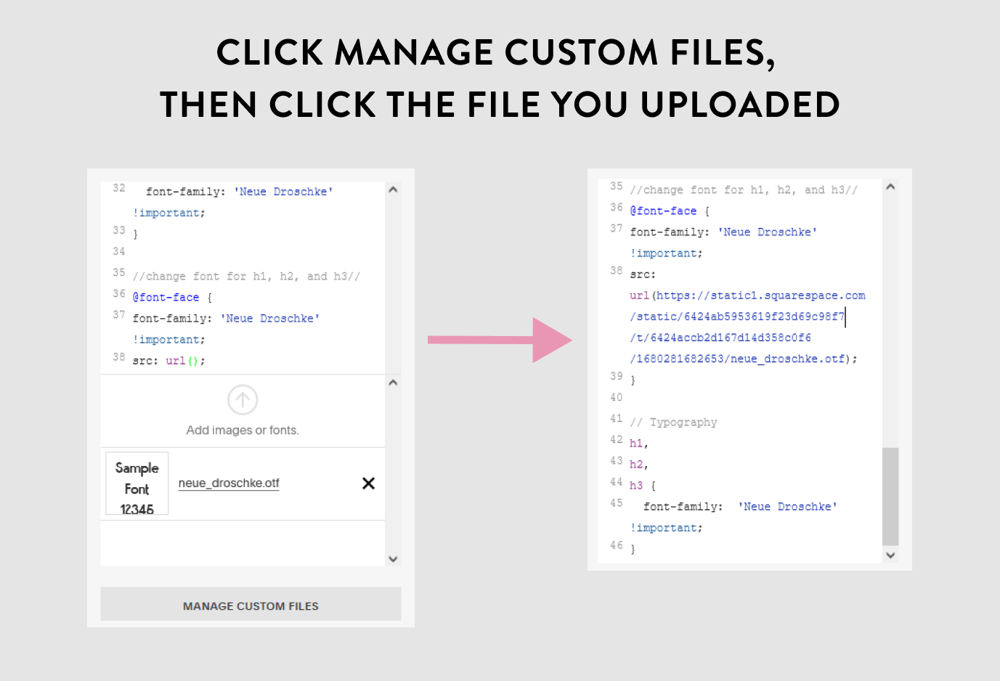Open the MANAGE CUSTOM FILES panel
The width and height of the screenshot is (1000, 681).
250,605
